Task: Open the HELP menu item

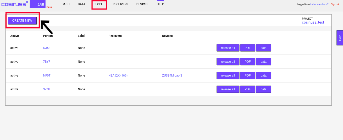Action: point(160,4)
